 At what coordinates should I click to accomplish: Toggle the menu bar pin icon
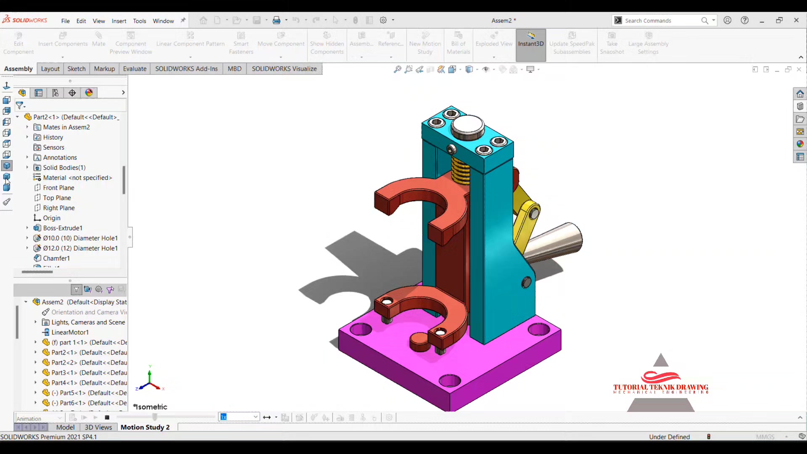183,20
